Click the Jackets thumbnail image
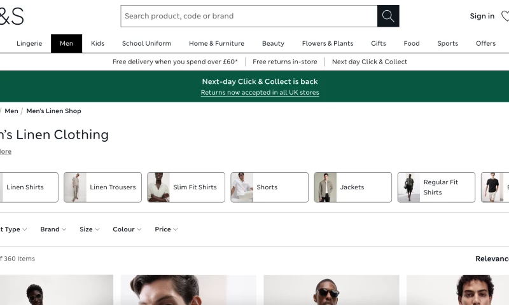The image size is (509, 305). coord(326,187)
